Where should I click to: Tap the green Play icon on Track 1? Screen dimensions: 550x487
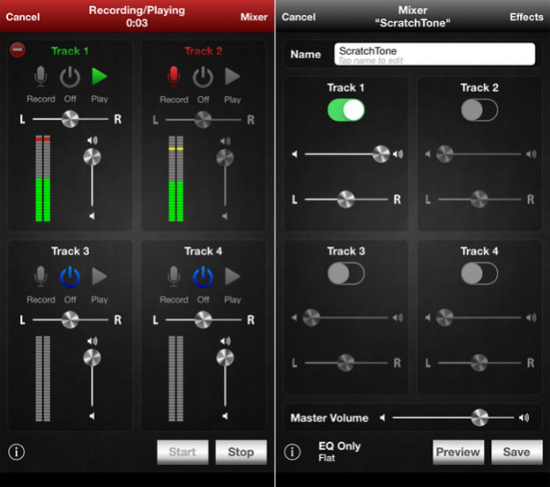[100, 76]
